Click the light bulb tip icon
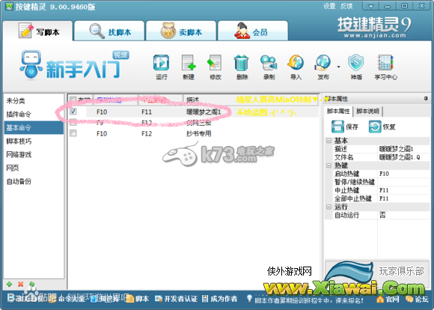The width and height of the screenshot is (434, 310). click(249, 298)
